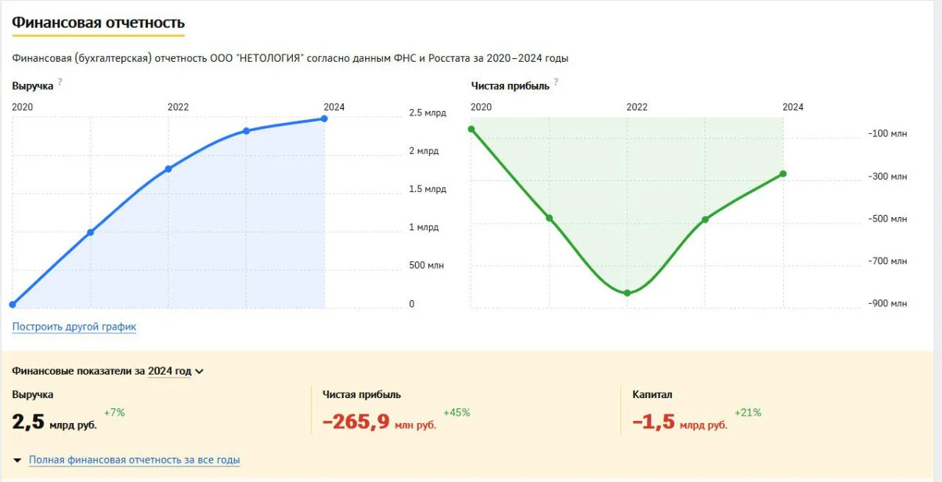The width and height of the screenshot is (942, 482).
Task: Click the help question mark beside Выручка
Action: (x=60, y=82)
